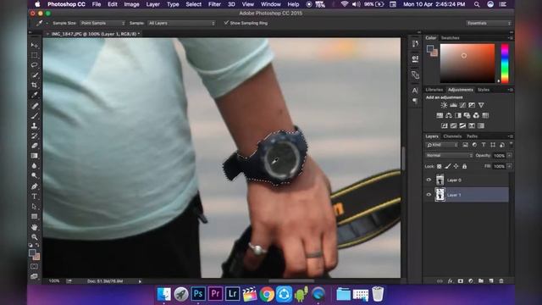Select the Move tool
This screenshot has width=542, height=305.
34,45
